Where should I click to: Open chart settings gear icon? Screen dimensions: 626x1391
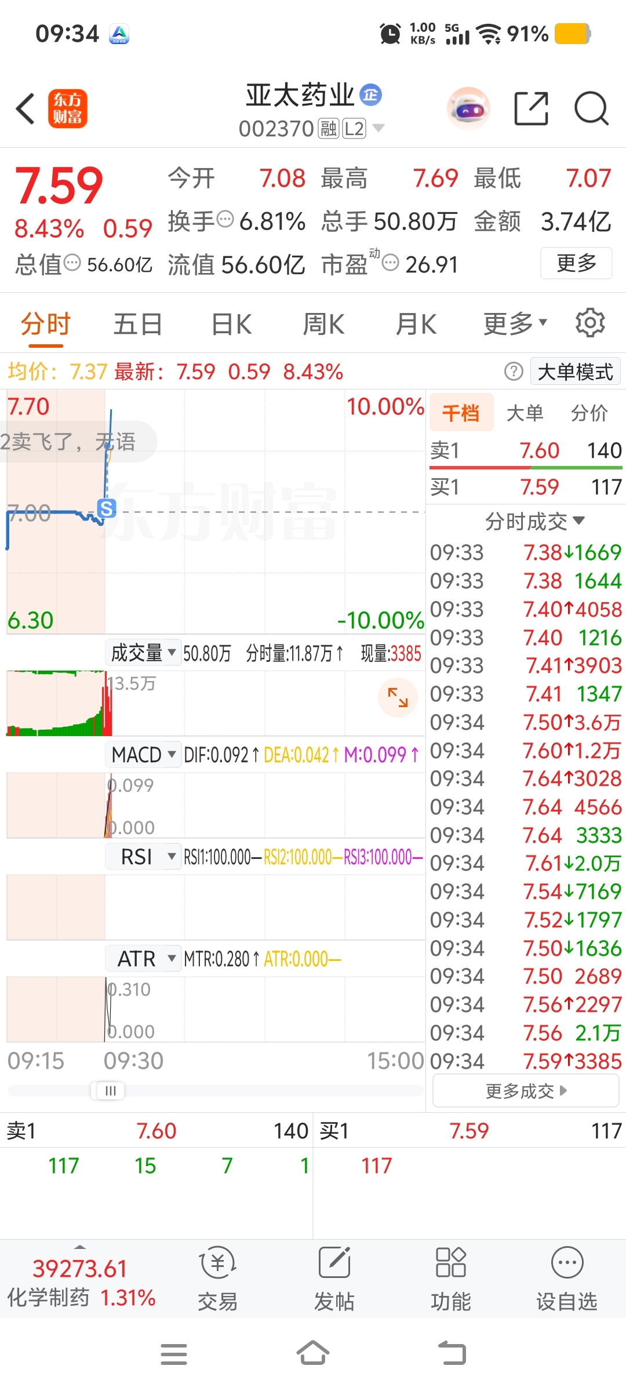pyautogui.click(x=590, y=323)
